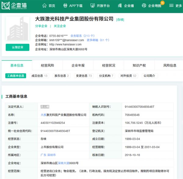This screenshot has height=179, width=183.
Task: Click the 深南大道 address link
Action: coord(63,163)
